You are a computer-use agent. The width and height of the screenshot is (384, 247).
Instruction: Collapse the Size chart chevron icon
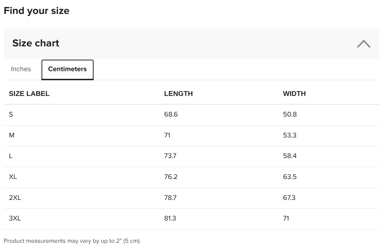pos(363,44)
